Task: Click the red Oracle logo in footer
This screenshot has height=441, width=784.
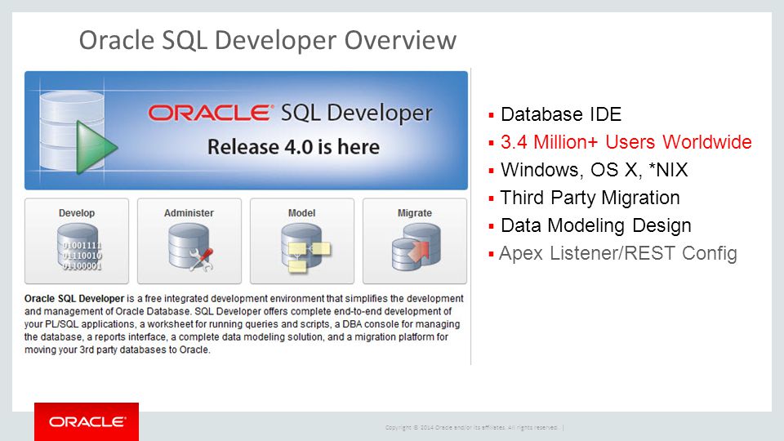Action: [x=87, y=421]
